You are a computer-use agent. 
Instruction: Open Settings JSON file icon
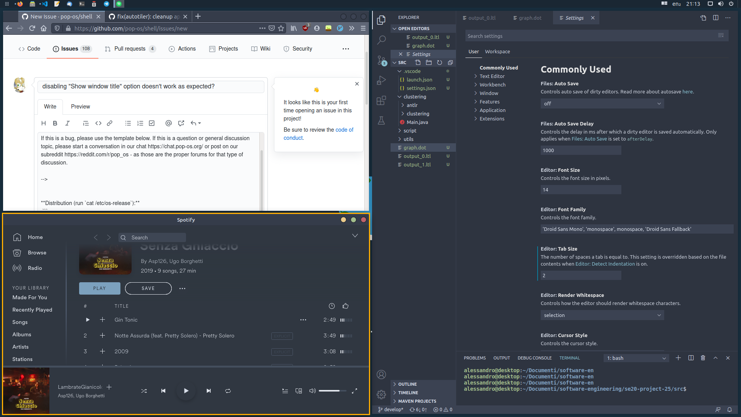coord(703,18)
